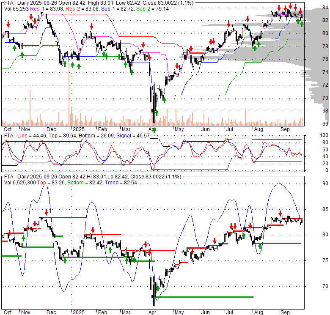Image resolution: width=330 pixels, height=315 pixels.
Task: Click Vol 6,525,300 in the bottom chart
Action: tap(20, 183)
